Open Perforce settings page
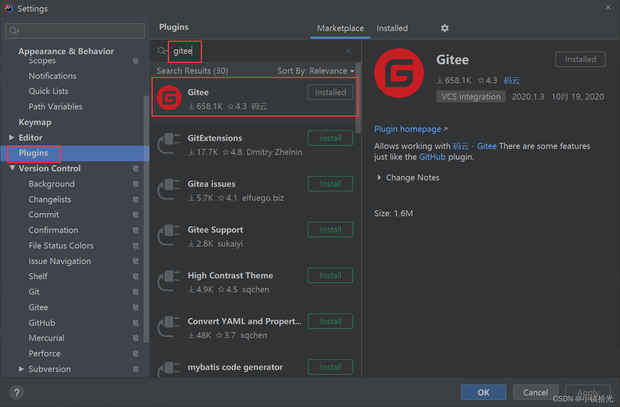The image size is (620, 407). click(x=45, y=354)
